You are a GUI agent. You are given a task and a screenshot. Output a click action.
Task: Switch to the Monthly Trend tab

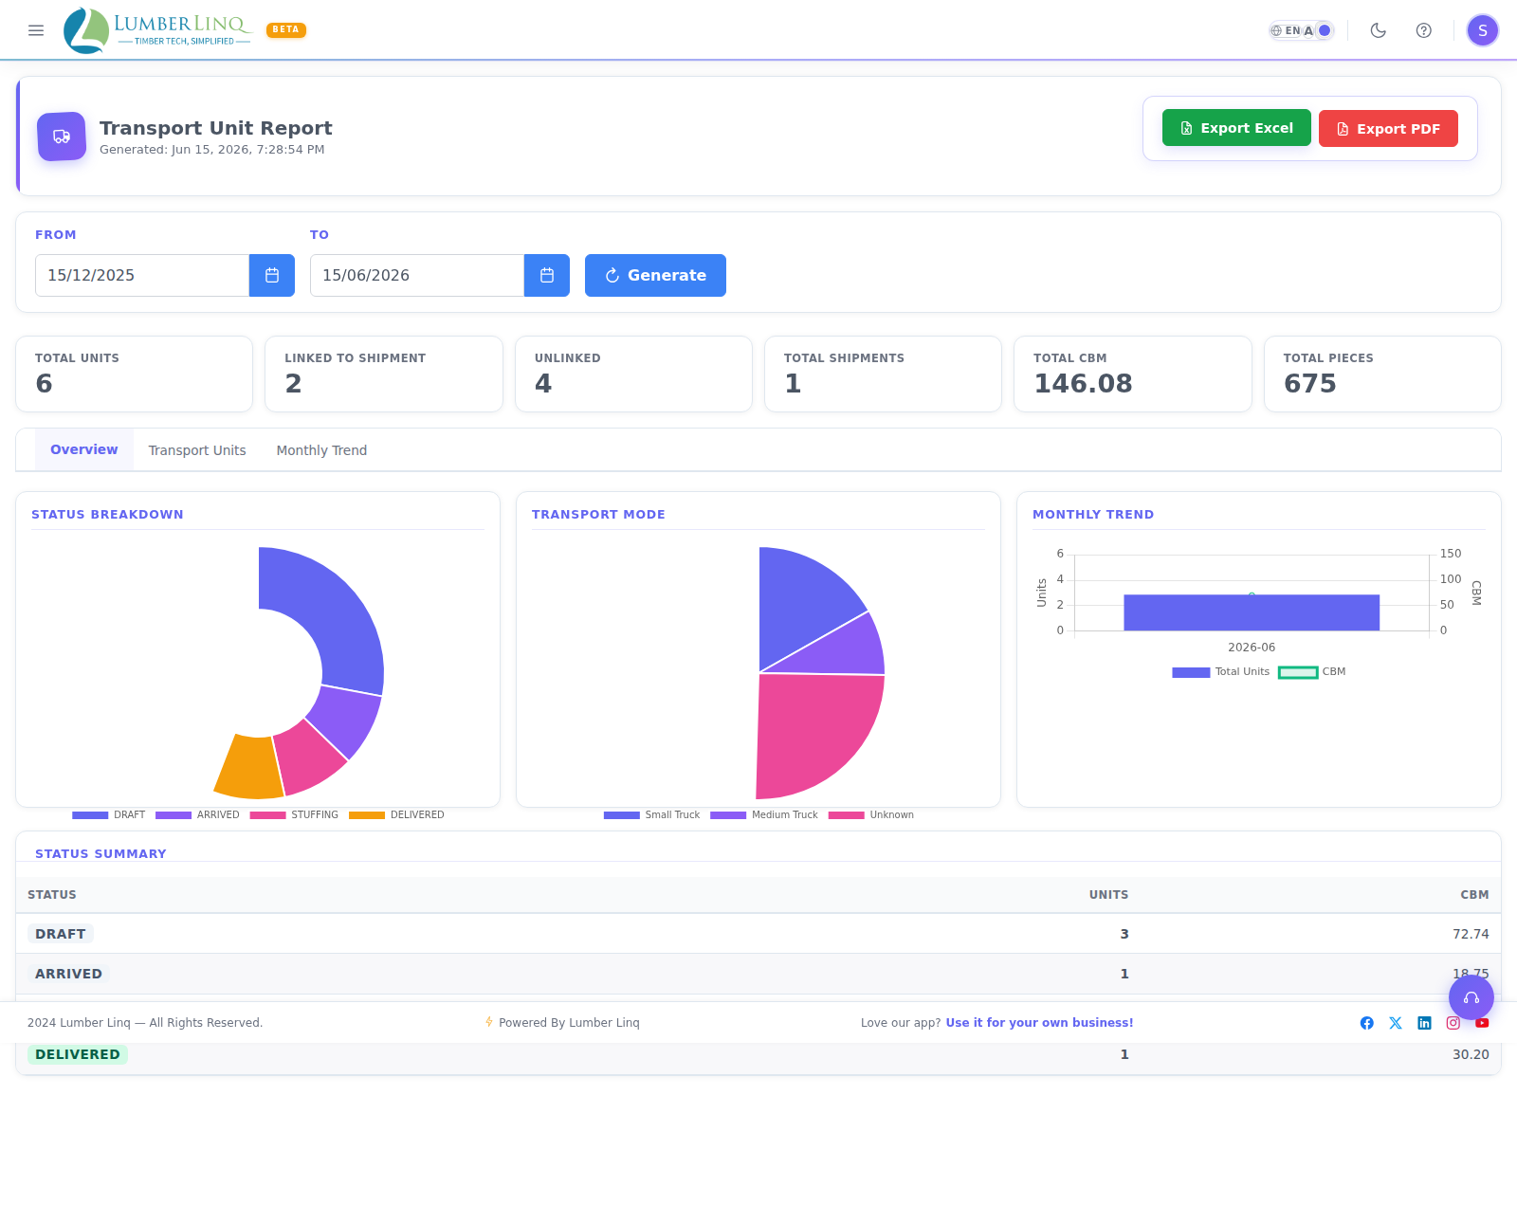[x=321, y=450]
